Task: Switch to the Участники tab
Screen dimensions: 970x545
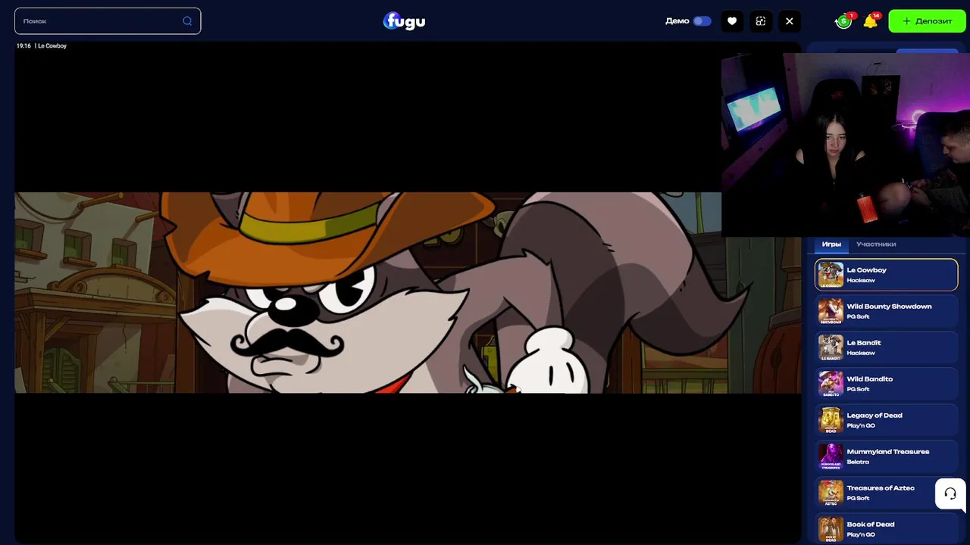Action: pyautogui.click(x=876, y=244)
